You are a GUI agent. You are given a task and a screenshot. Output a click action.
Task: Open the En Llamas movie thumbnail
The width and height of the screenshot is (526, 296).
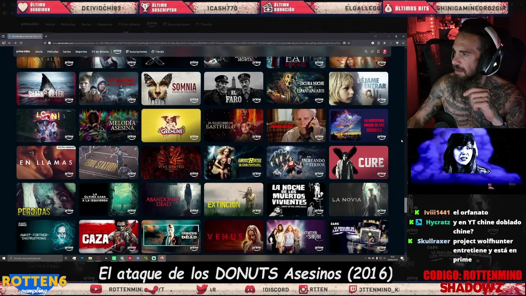pos(46,162)
